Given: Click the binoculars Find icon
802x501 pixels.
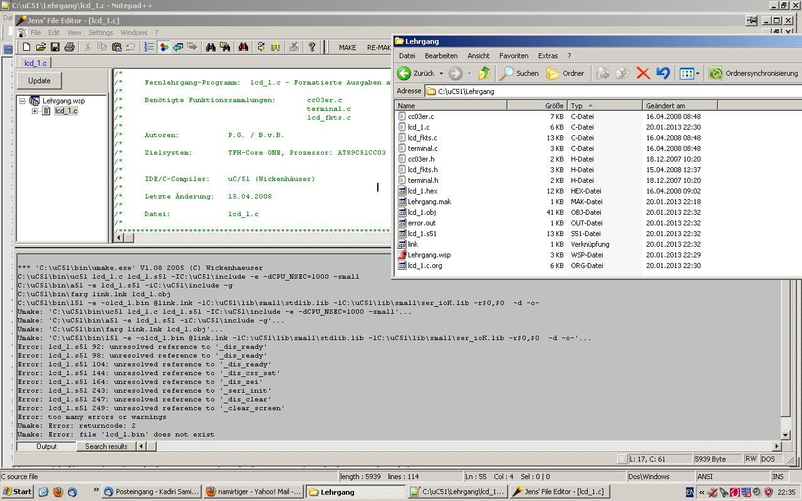Looking at the screenshot, I should tap(211, 47).
